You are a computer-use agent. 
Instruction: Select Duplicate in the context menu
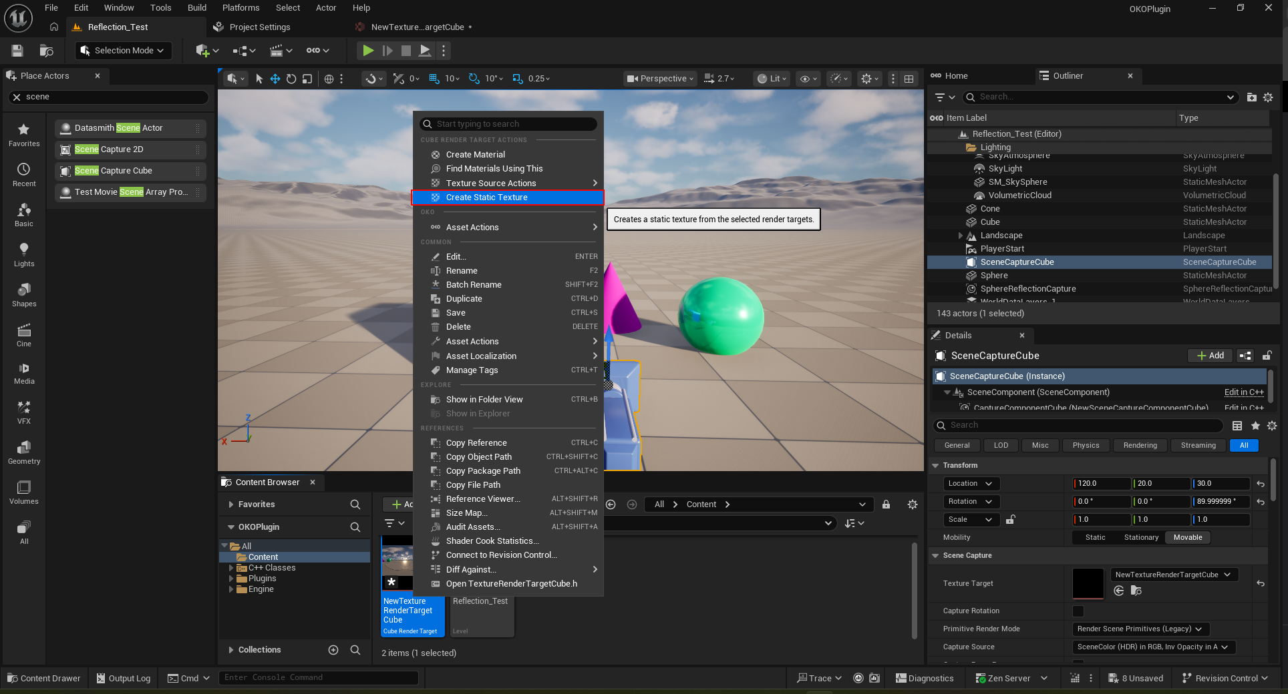[508, 299]
